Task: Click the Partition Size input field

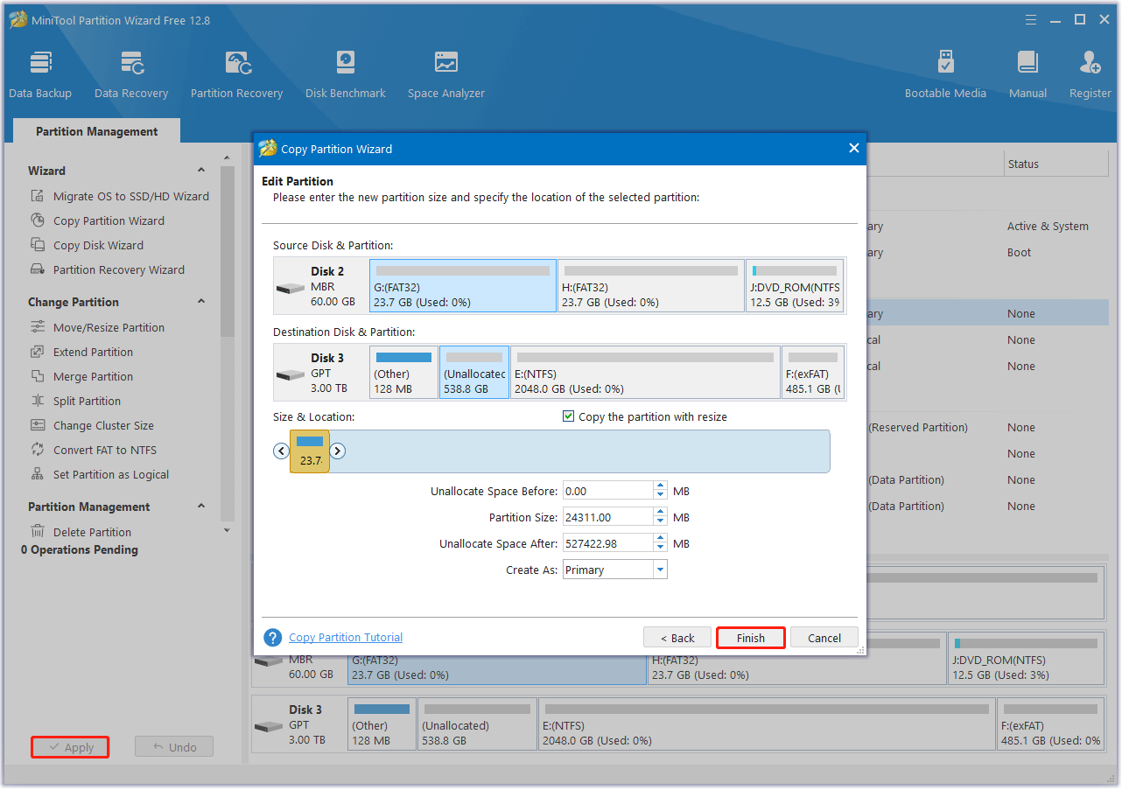Action: point(607,517)
